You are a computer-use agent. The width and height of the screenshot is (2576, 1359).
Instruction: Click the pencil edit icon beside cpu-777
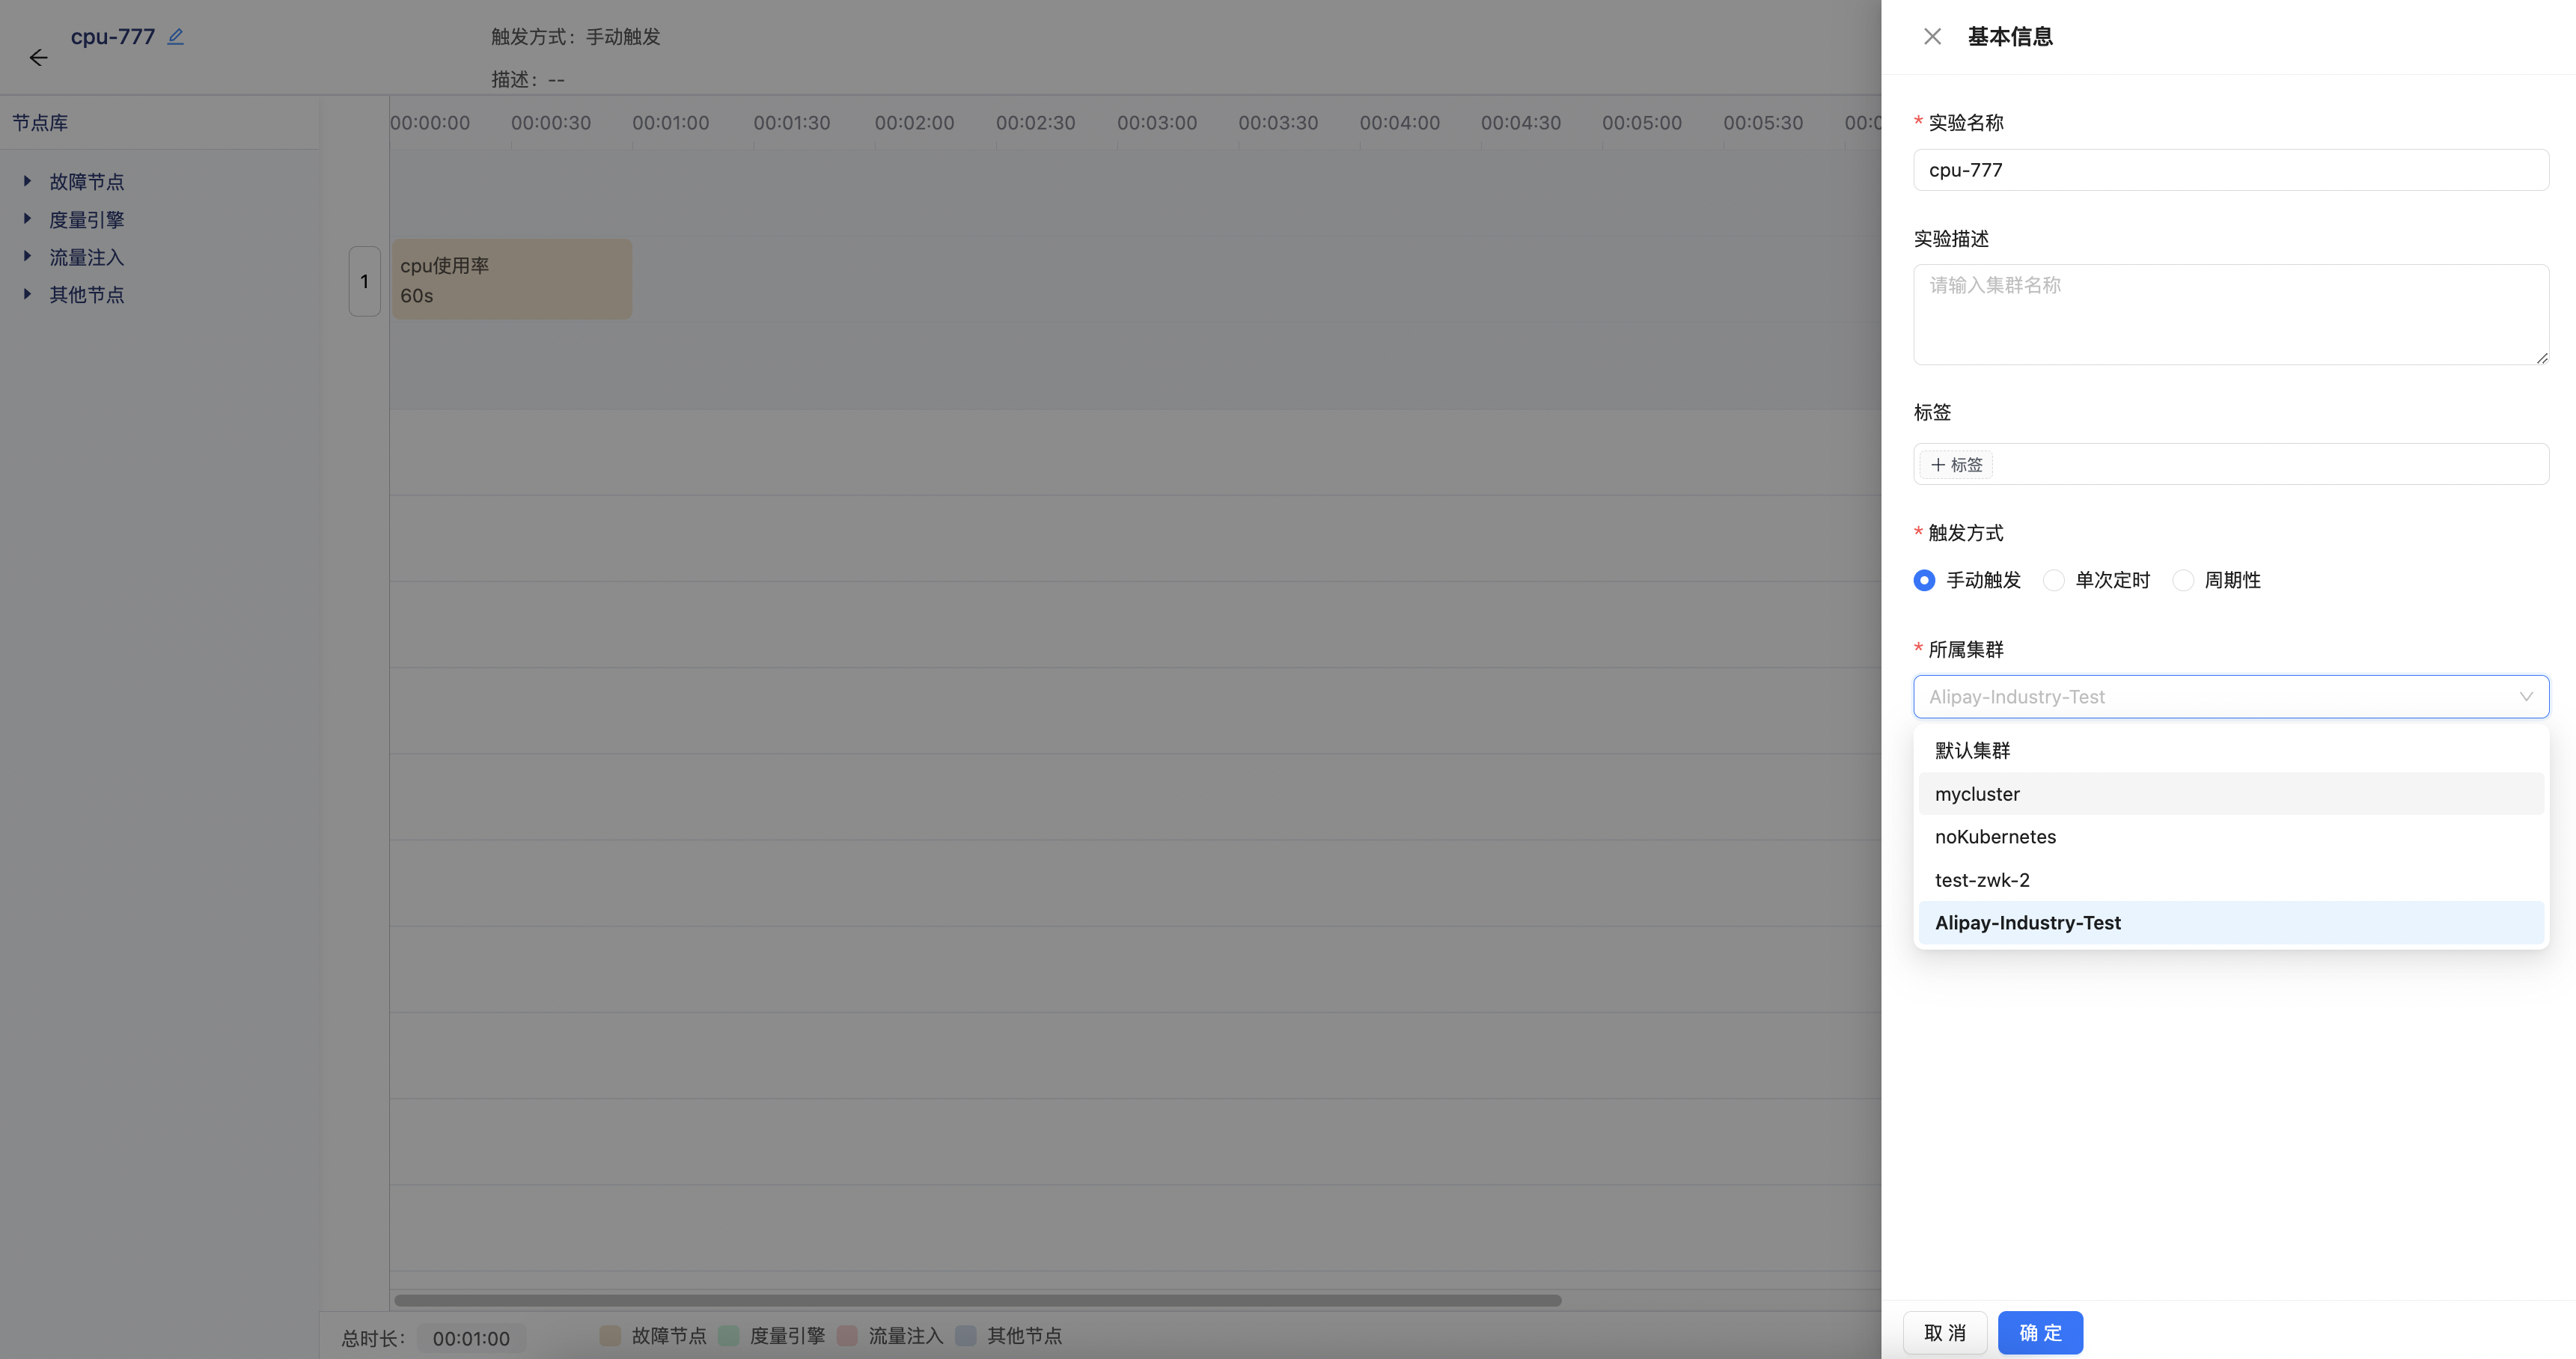[x=176, y=36]
